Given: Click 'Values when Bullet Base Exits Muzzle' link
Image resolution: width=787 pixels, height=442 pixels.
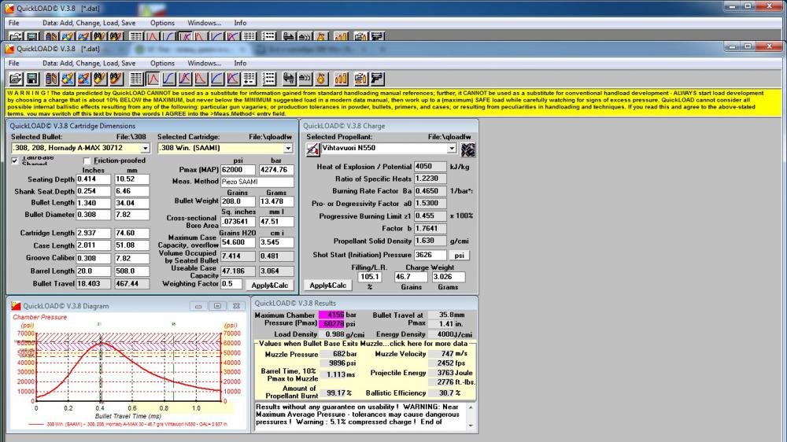Looking at the screenshot, I should tap(364, 344).
